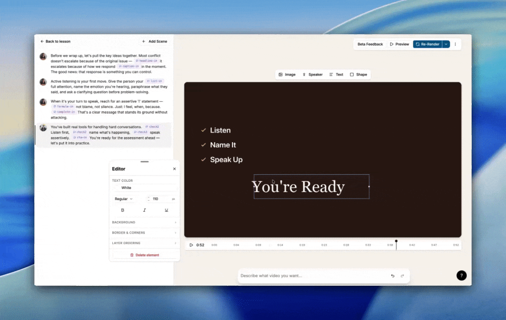Open Beta Feedback
The height and width of the screenshot is (320, 506).
coord(370,44)
